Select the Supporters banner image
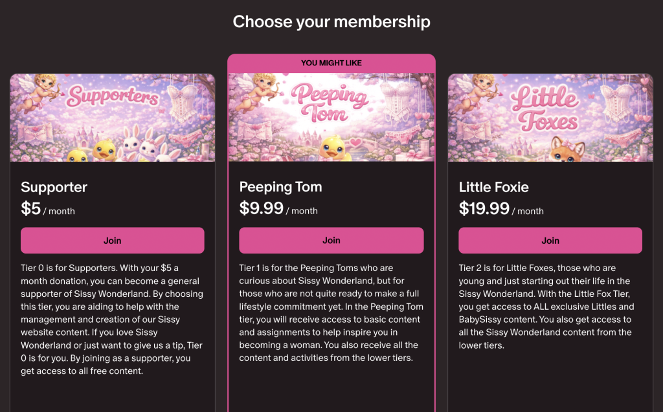The height and width of the screenshot is (412, 663). [112, 118]
